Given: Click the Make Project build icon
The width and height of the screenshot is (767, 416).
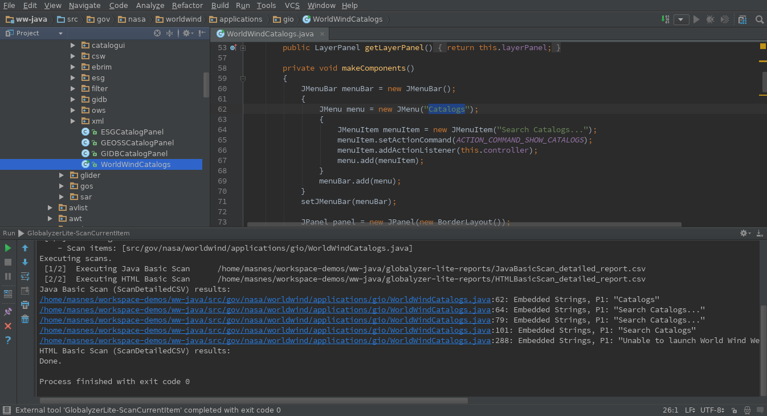Looking at the screenshot, I should point(665,19).
